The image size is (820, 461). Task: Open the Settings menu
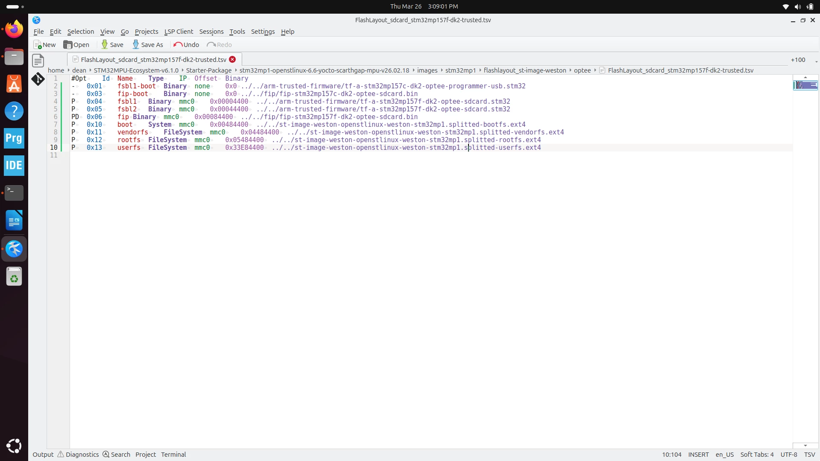(263, 32)
